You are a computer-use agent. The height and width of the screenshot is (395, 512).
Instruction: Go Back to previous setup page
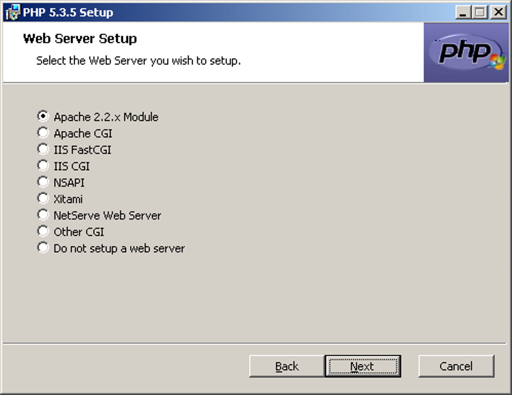pyautogui.click(x=287, y=366)
